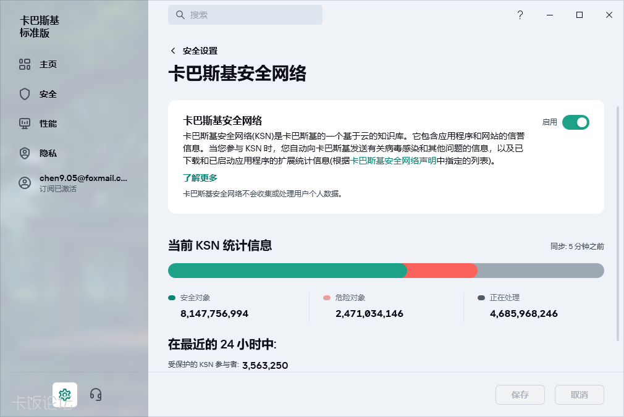Toggle Kaspersky Security Network participation
624x417 pixels.
point(576,122)
